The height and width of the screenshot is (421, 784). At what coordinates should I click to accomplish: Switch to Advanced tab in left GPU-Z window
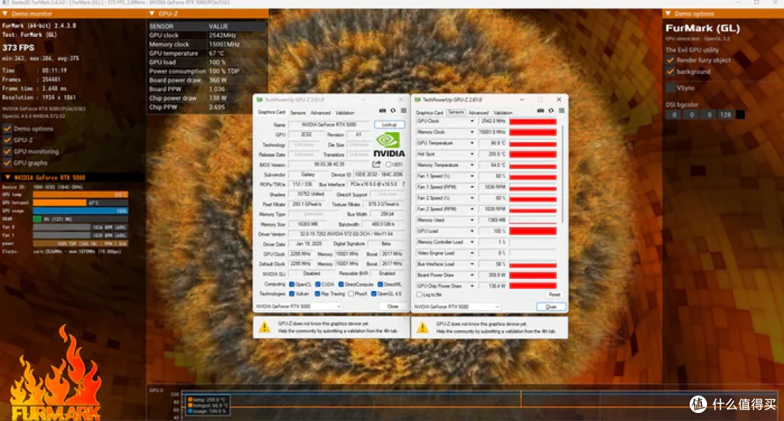pos(321,113)
